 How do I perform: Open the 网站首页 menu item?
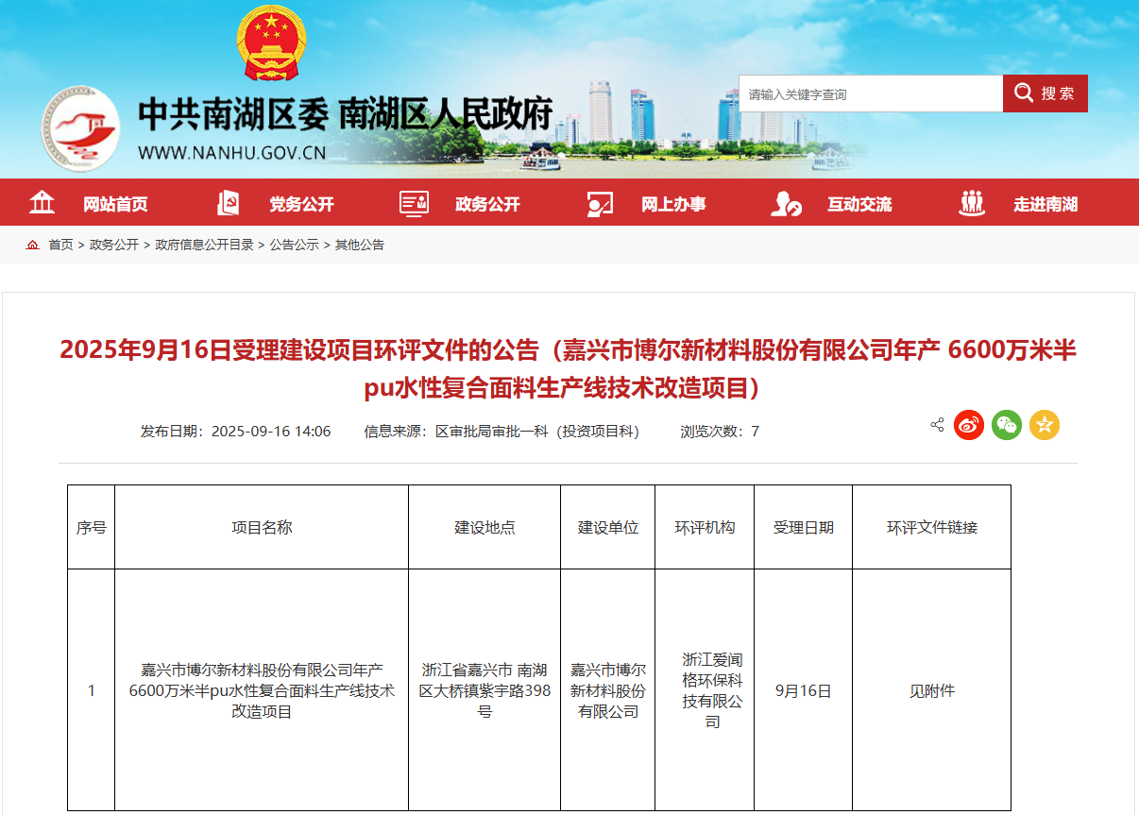pyautogui.click(x=115, y=204)
